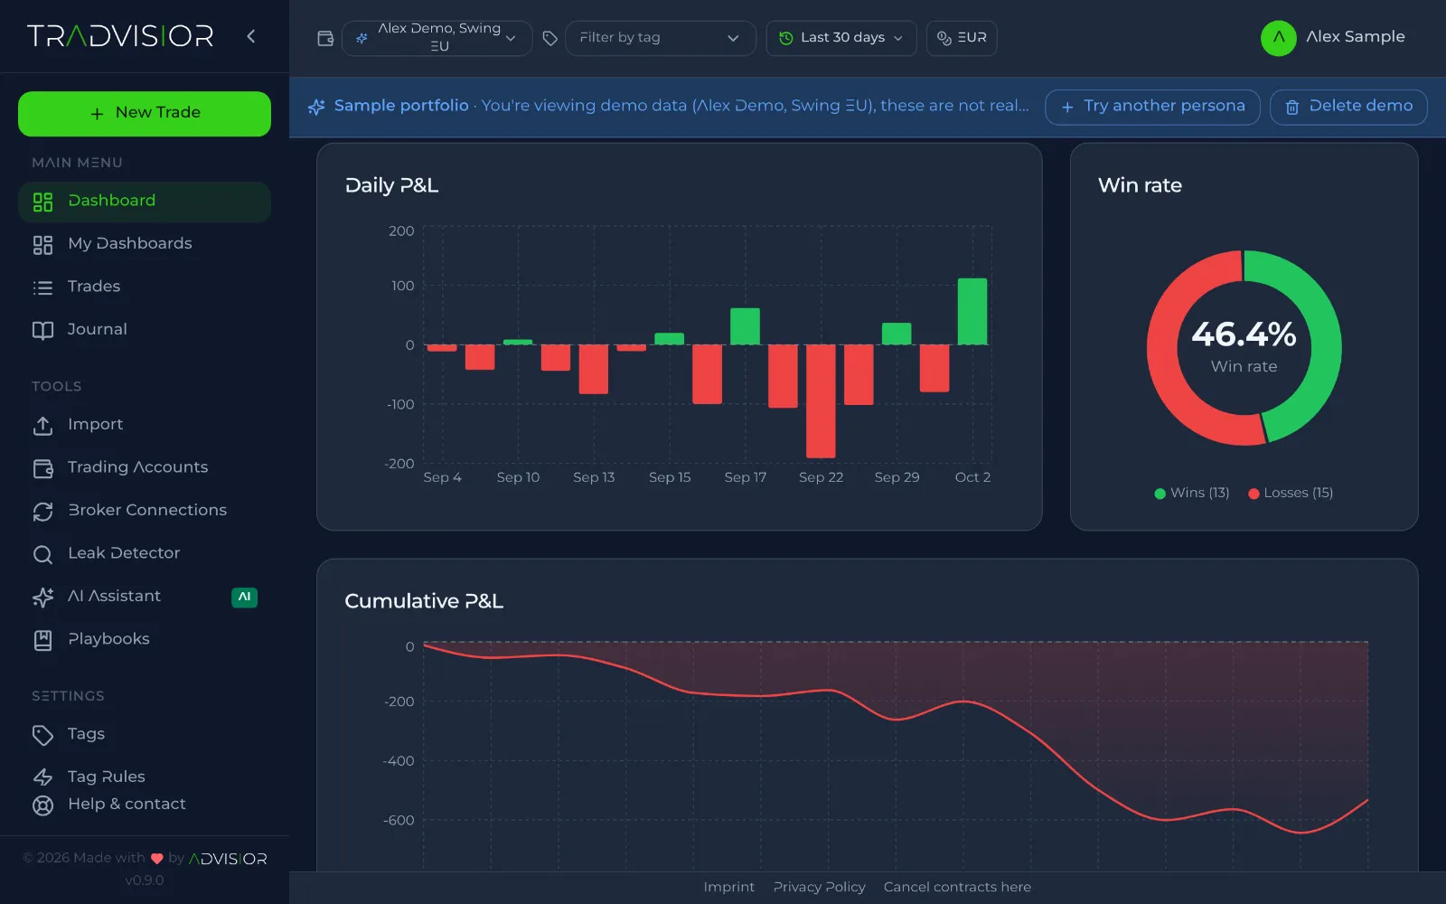Click the Trades list icon
The height and width of the screenshot is (904, 1446).
point(42,287)
